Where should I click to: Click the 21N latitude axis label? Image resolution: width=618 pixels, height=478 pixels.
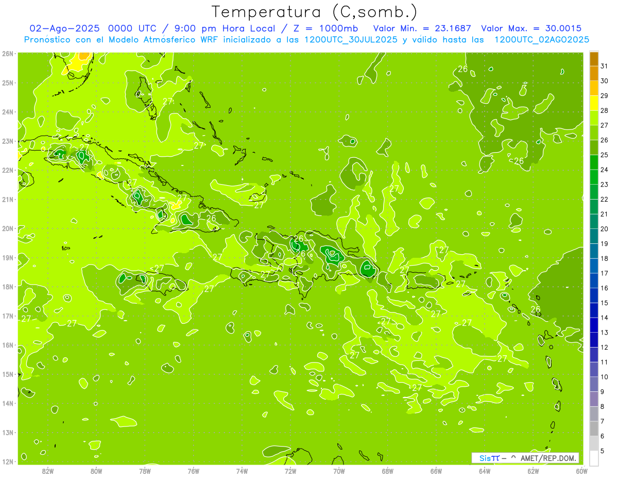tap(7, 199)
